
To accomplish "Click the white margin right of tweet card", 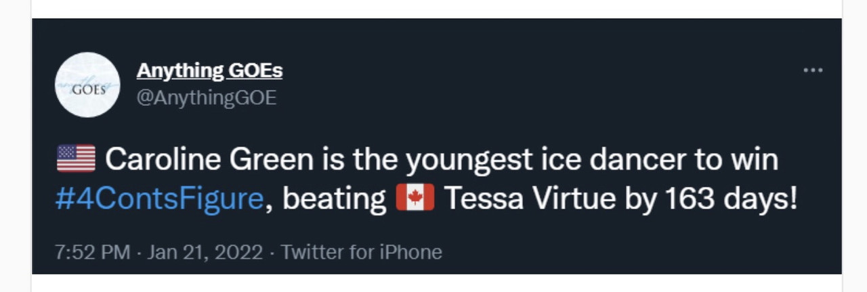I will 854,146.
